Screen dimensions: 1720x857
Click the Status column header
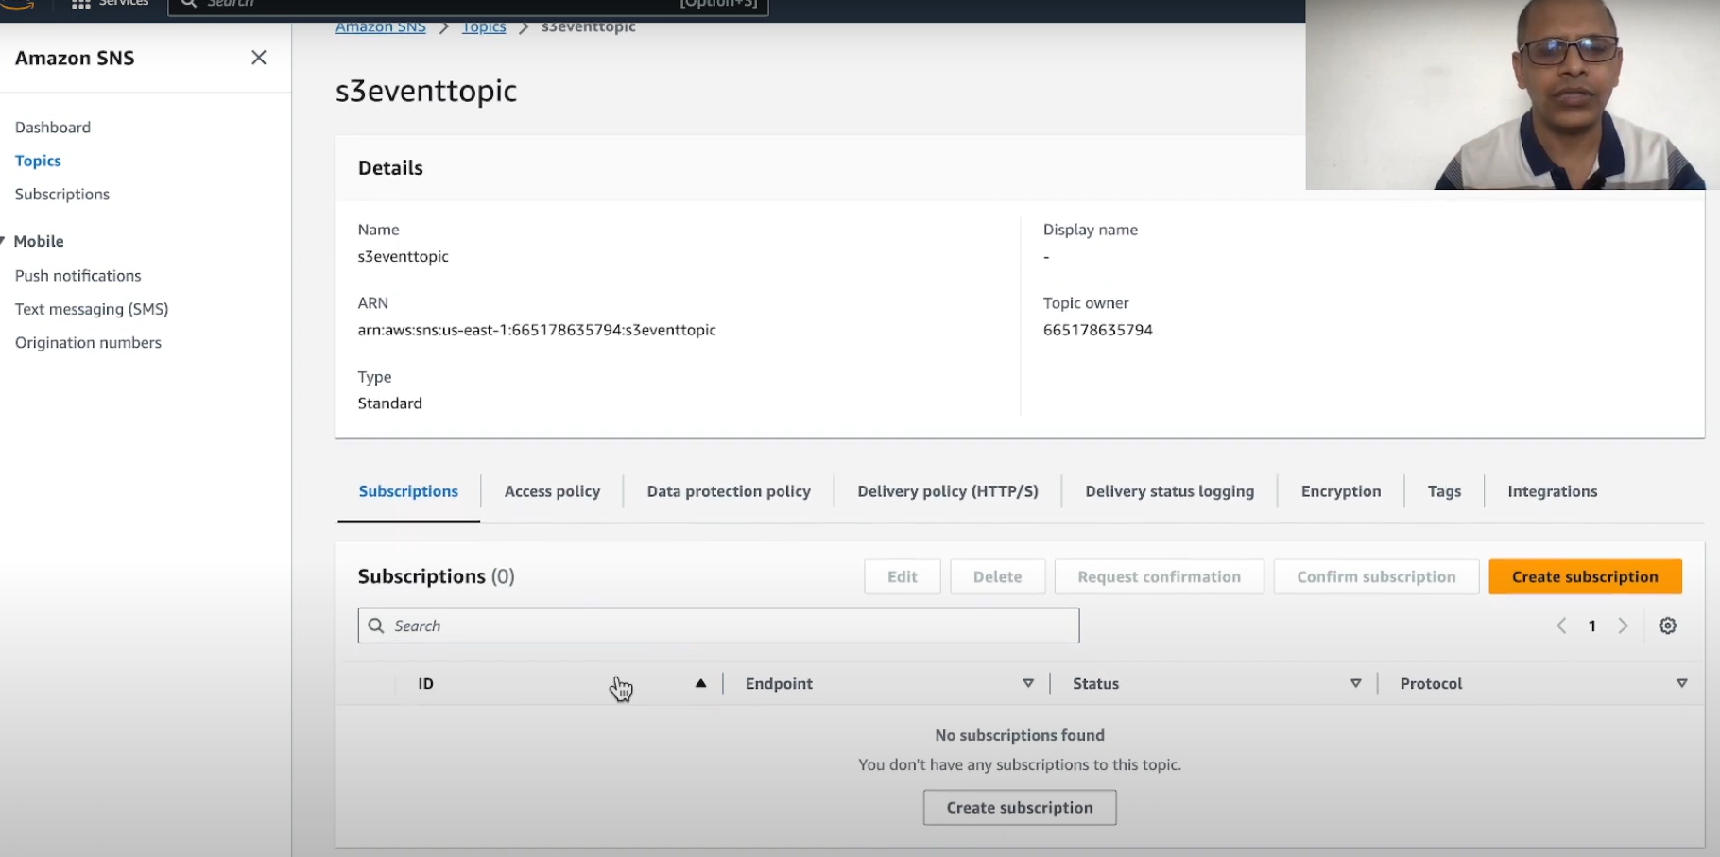[x=1095, y=683]
